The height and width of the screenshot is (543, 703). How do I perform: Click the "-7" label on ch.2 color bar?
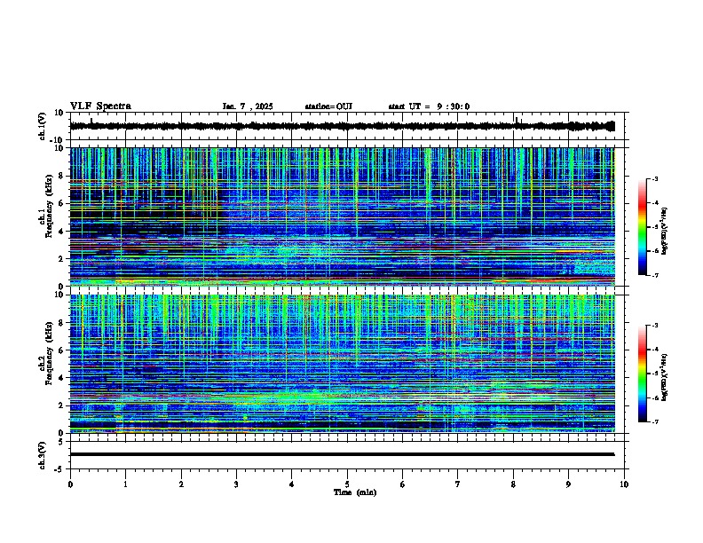(x=655, y=422)
